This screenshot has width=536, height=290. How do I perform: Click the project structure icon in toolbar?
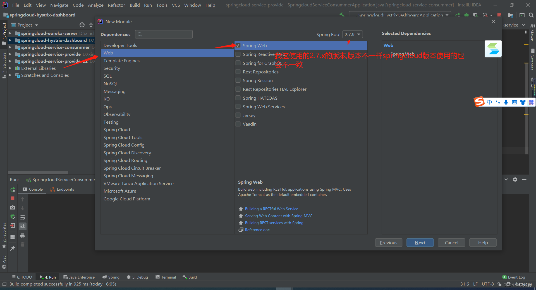511,15
